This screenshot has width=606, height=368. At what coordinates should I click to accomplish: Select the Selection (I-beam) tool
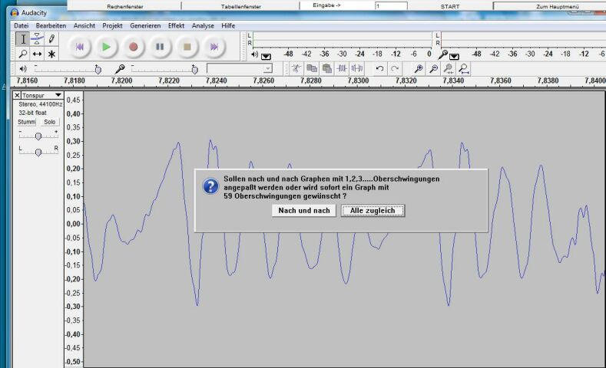[x=22, y=38]
